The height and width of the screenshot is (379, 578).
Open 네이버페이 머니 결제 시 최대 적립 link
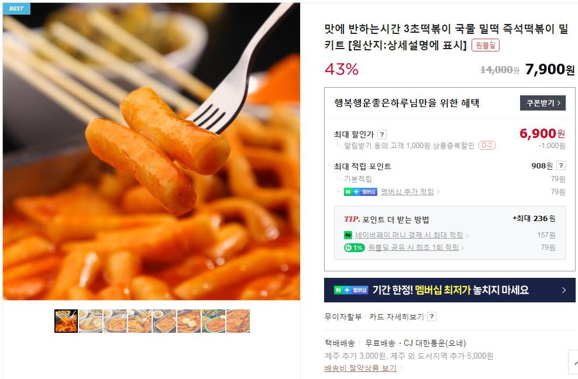pos(409,235)
